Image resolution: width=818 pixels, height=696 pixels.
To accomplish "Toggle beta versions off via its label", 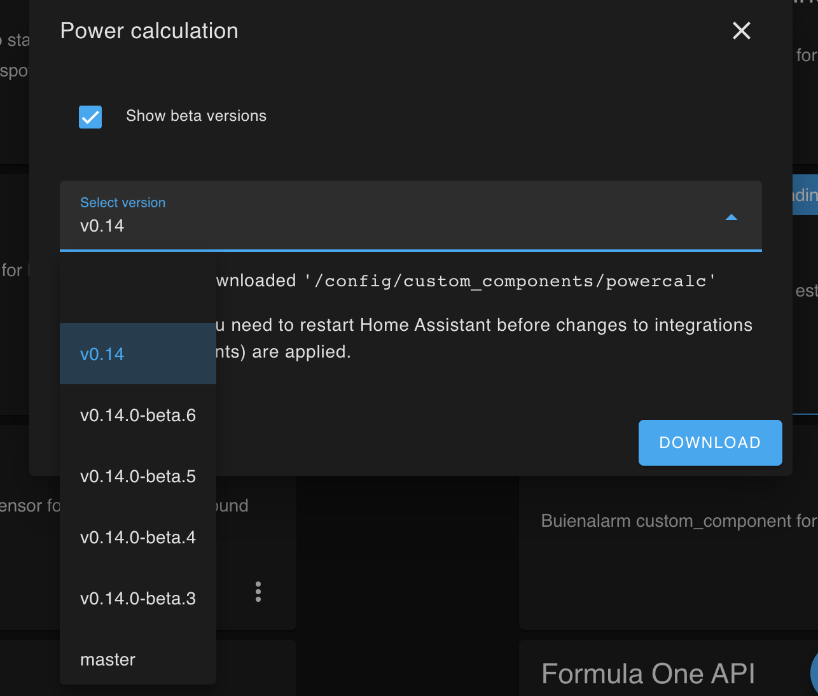I will click(195, 116).
